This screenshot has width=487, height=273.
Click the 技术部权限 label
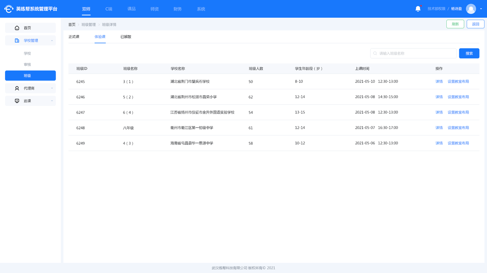pyautogui.click(x=436, y=9)
